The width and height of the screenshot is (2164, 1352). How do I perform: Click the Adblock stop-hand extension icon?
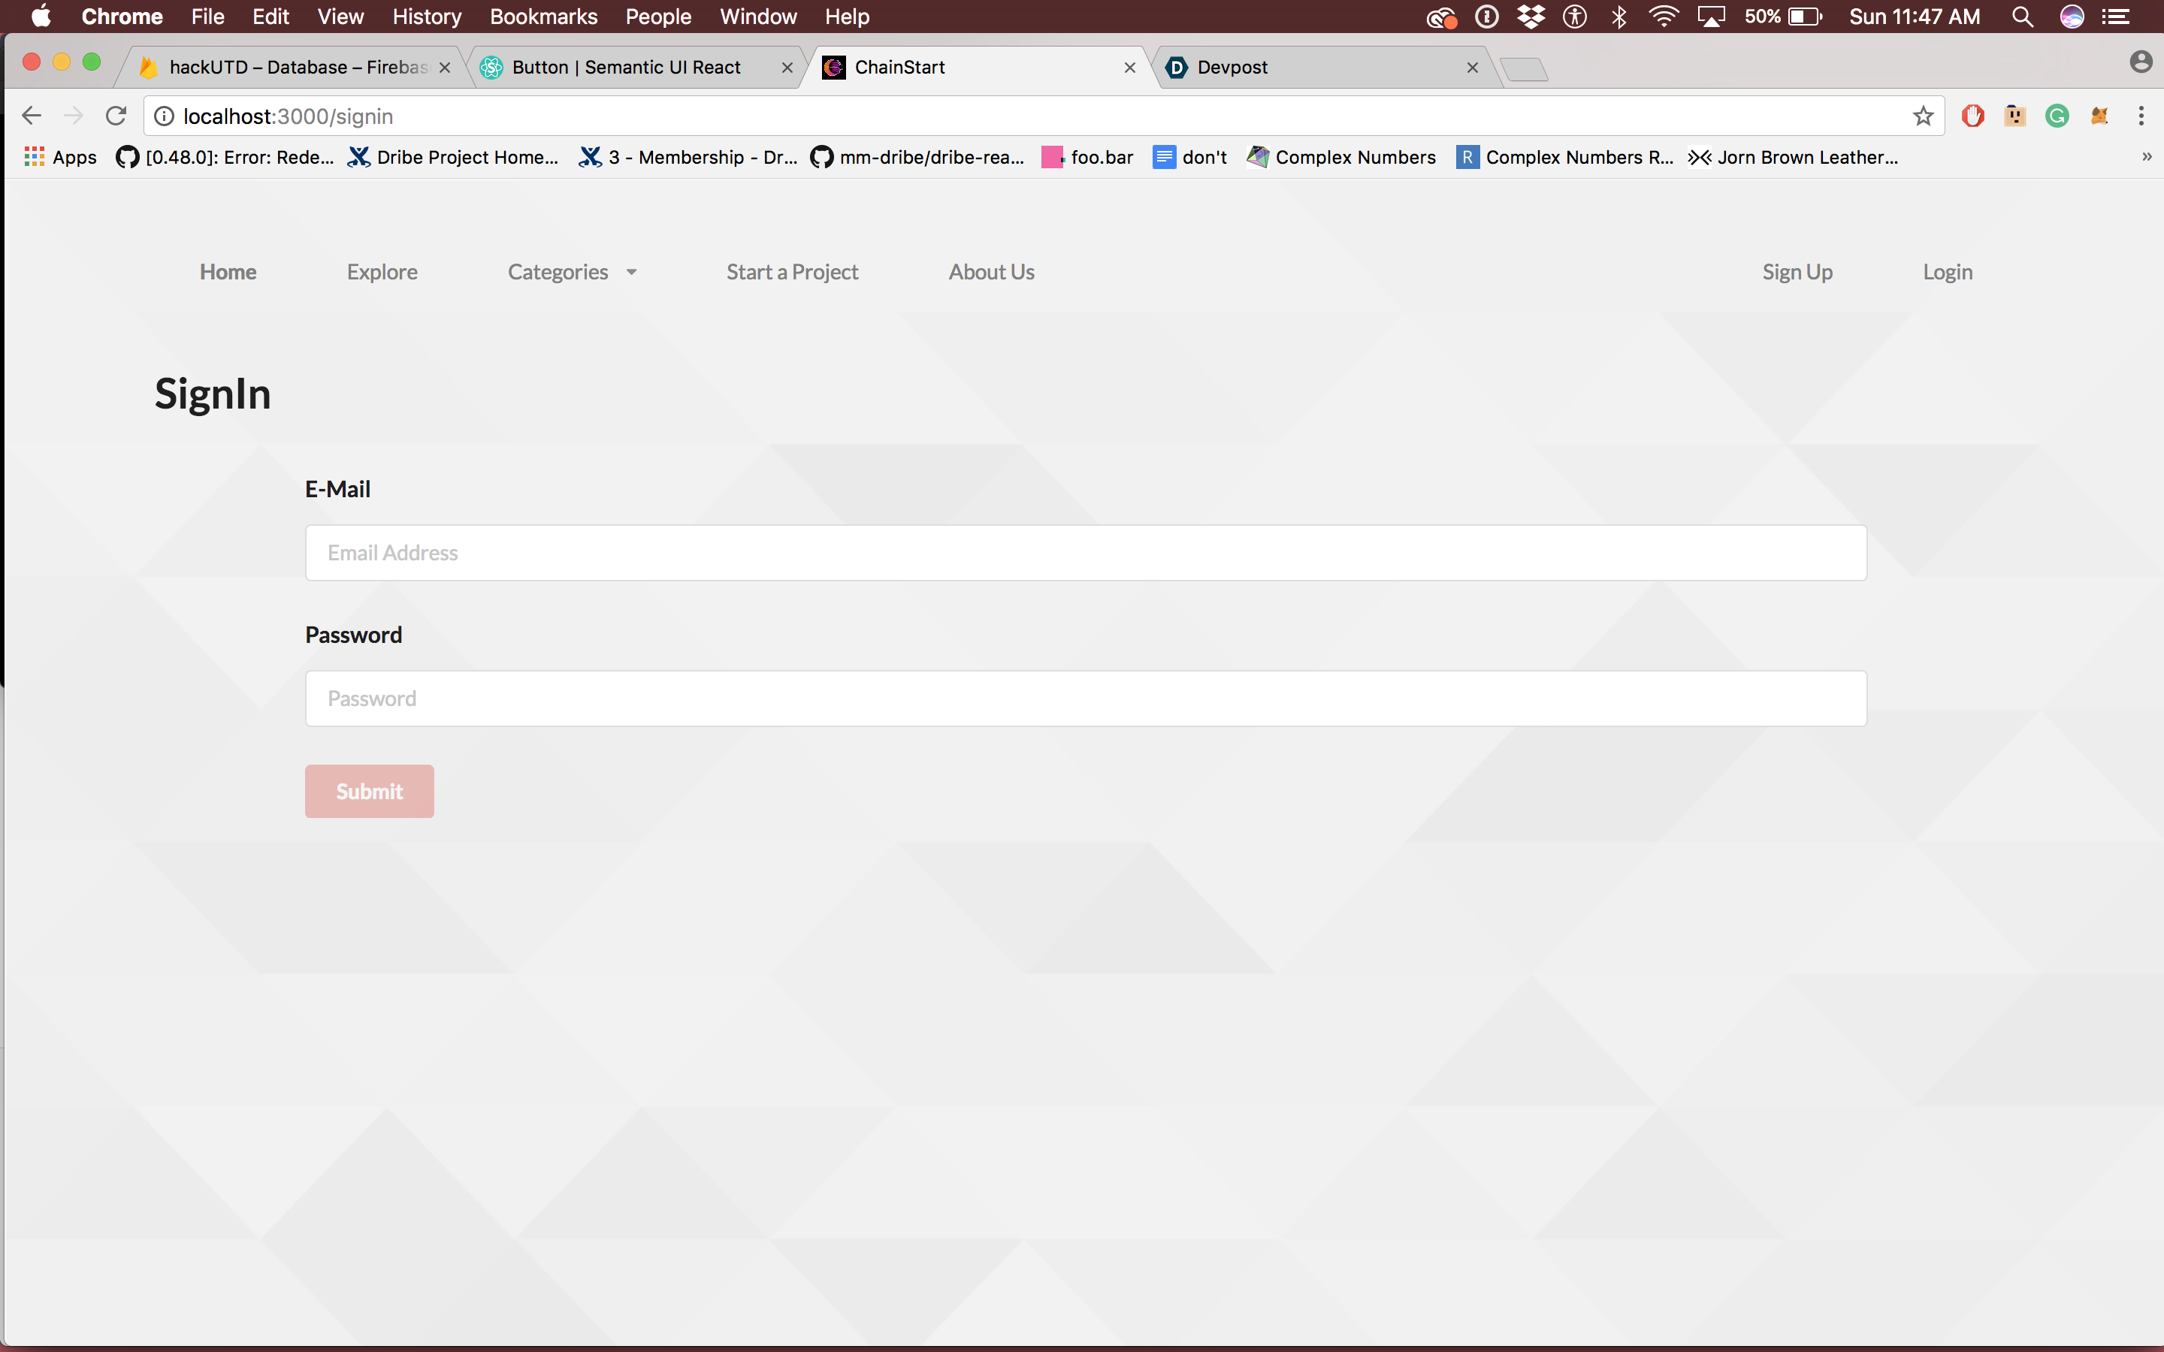coord(1972,116)
